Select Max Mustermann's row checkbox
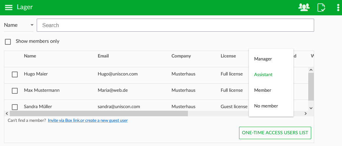This screenshot has height=146, width=342. tap(15, 91)
